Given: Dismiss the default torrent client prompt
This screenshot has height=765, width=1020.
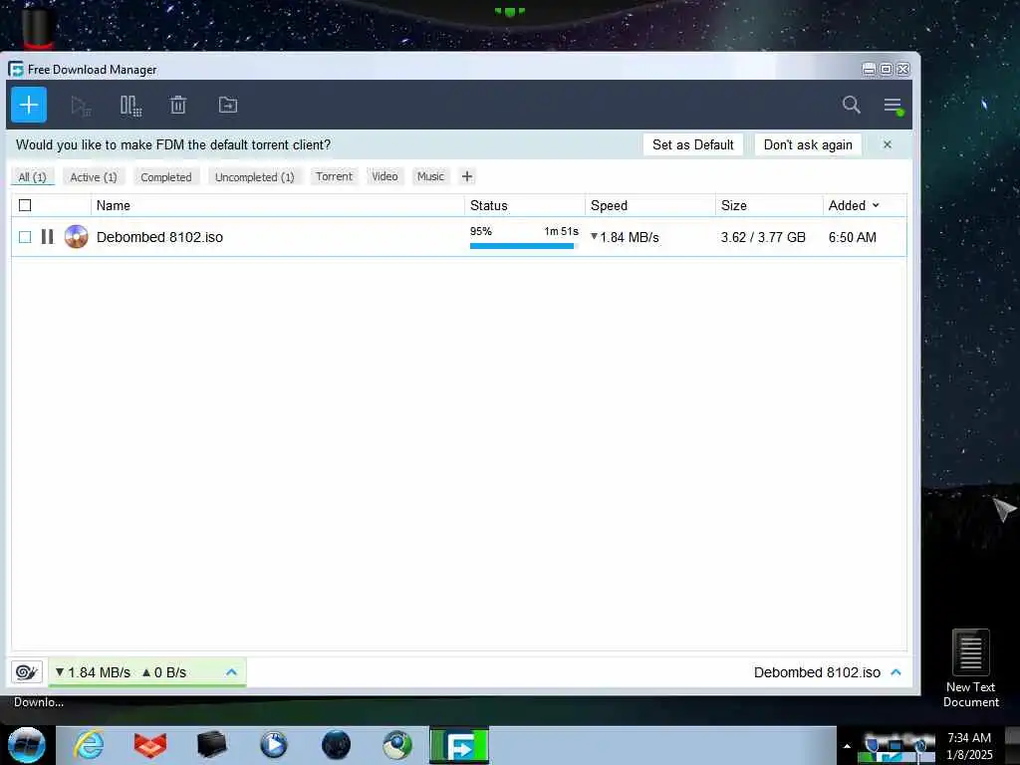Looking at the screenshot, I should 888,144.
